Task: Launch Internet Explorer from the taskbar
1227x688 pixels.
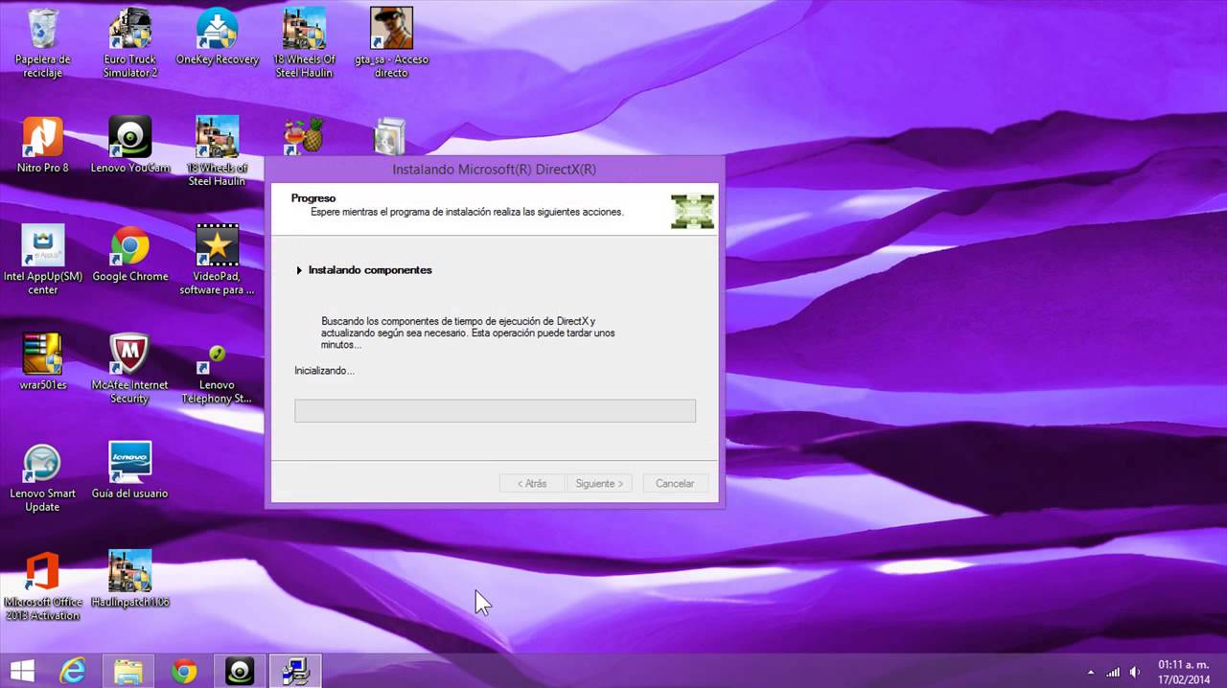Action: [74, 671]
